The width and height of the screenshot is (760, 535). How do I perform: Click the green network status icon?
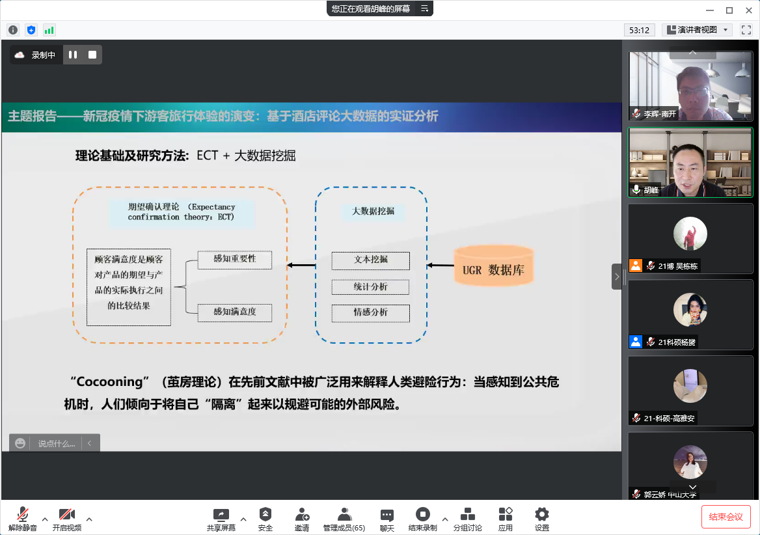pyautogui.click(x=49, y=30)
